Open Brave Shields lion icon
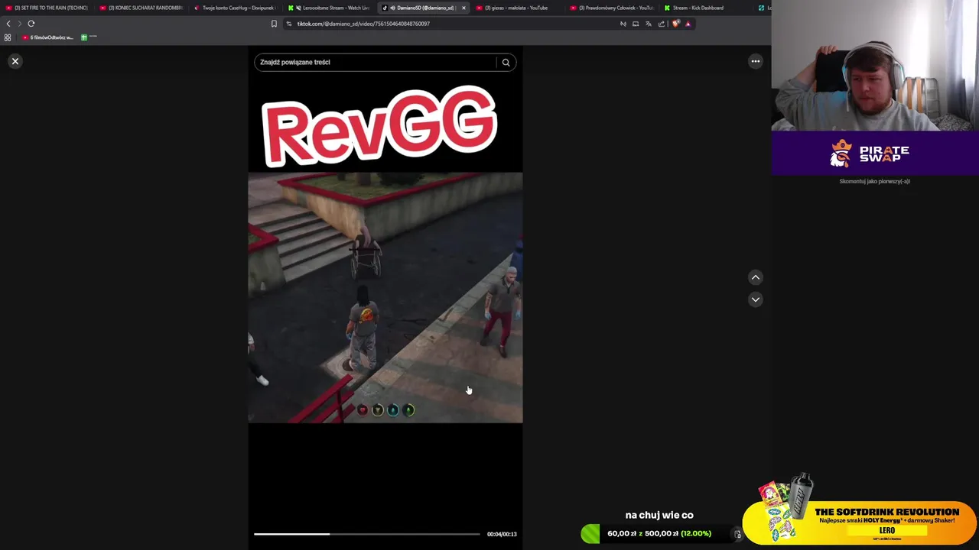 tap(675, 24)
